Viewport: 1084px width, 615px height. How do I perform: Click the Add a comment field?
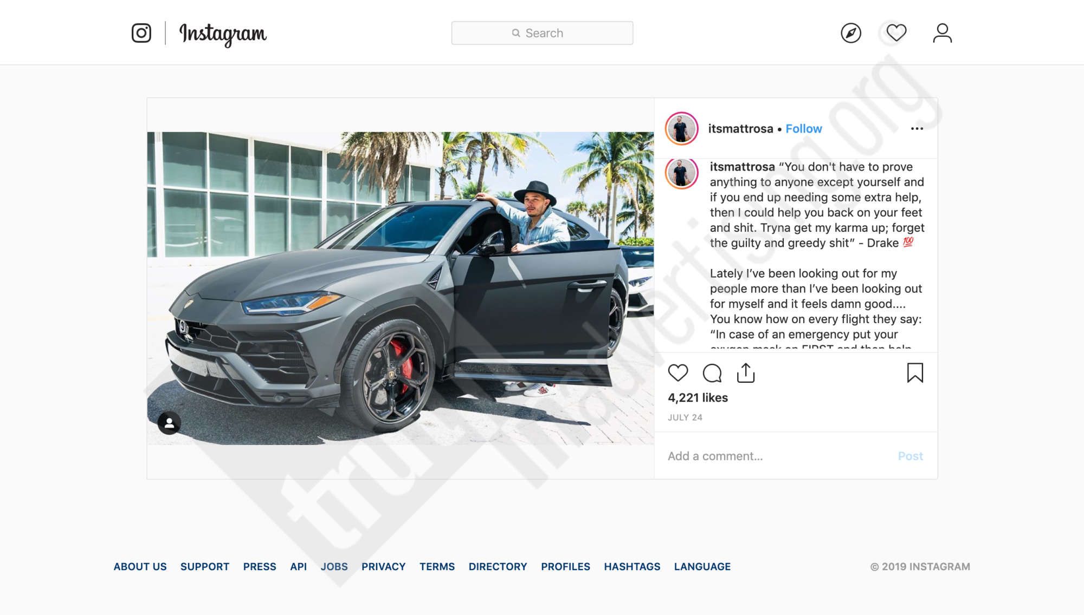coord(775,456)
